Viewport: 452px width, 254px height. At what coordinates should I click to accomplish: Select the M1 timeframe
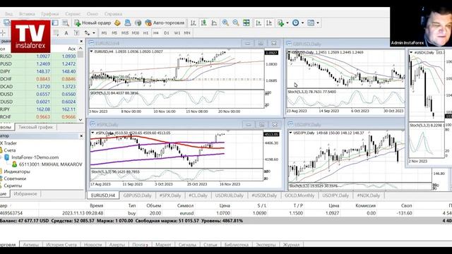(x=104, y=33)
